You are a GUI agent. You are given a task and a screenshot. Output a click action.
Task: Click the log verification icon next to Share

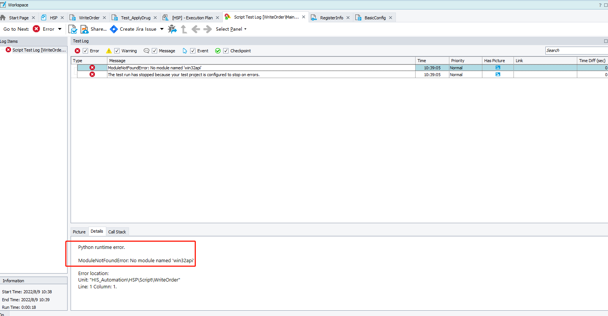(72, 29)
